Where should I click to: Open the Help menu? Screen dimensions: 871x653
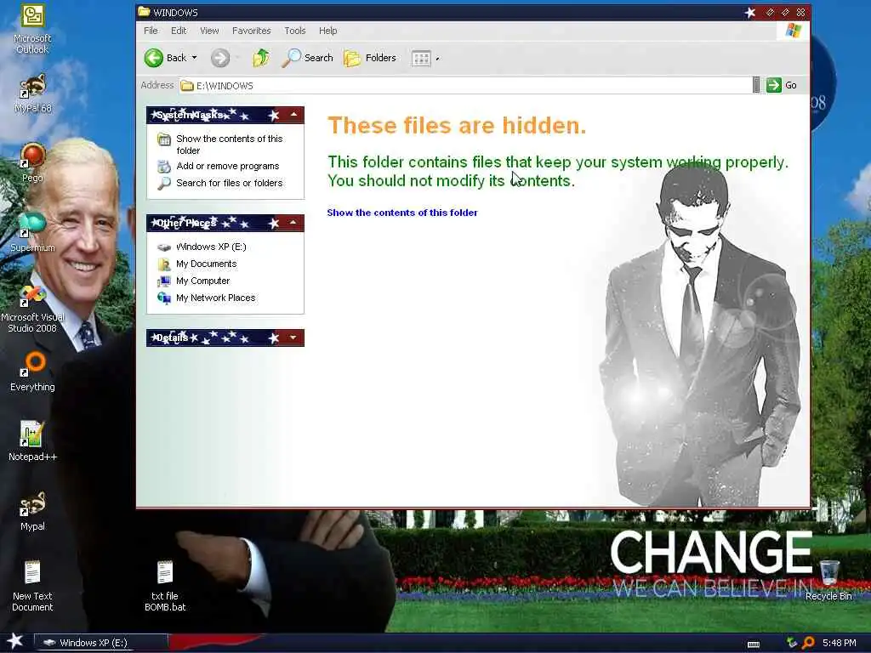coord(327,31)
